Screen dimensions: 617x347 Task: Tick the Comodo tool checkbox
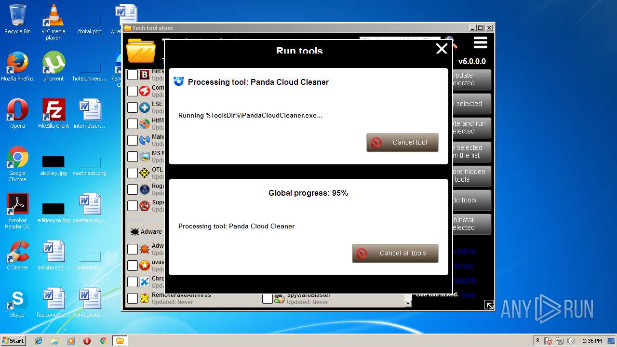(x=133, y=91)
